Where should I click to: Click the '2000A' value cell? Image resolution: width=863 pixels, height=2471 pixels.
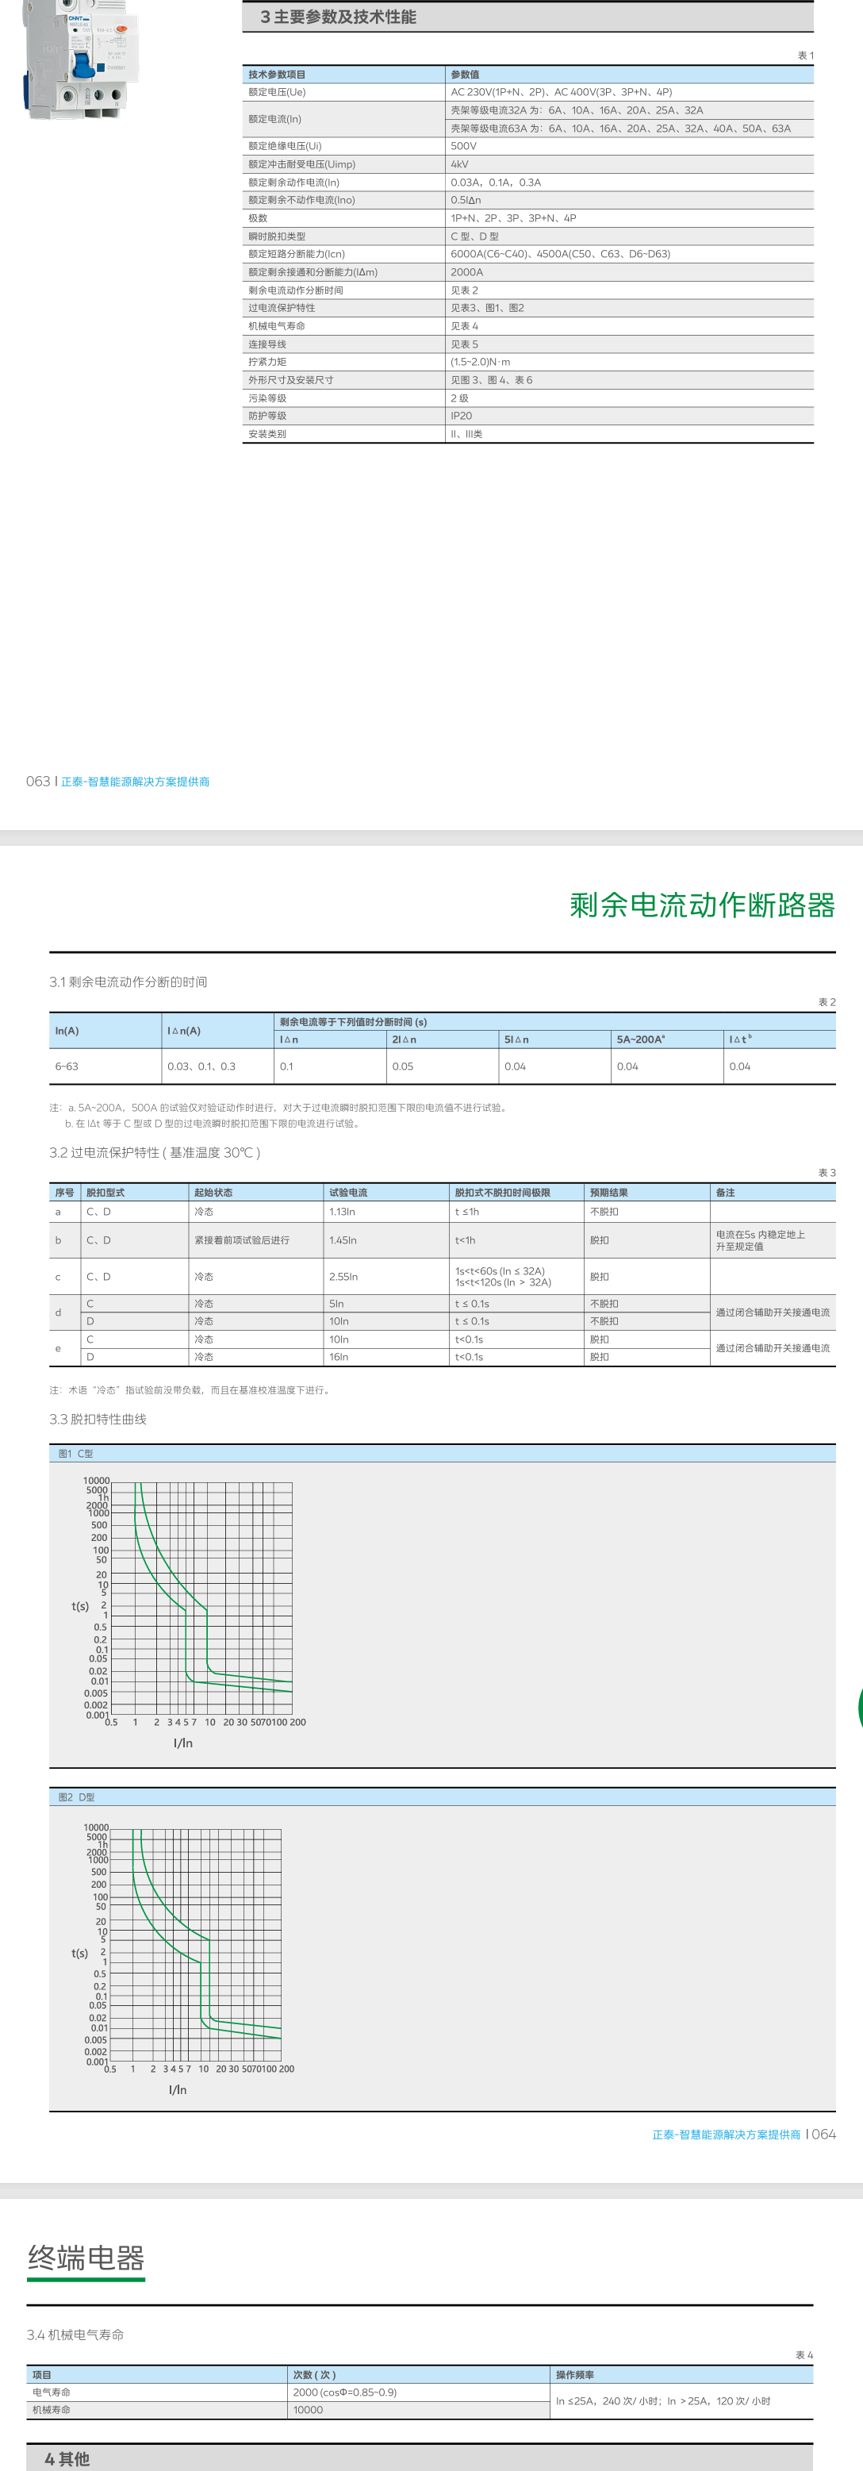click(x=467, y=272)
